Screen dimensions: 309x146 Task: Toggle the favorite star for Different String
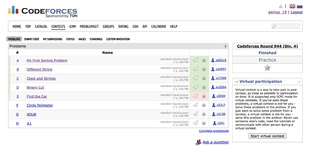pyautogui.click(x=204, y=69)
